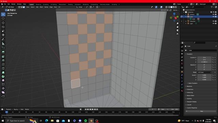Open the Mesh menu in viewport header

pos(42,7)
